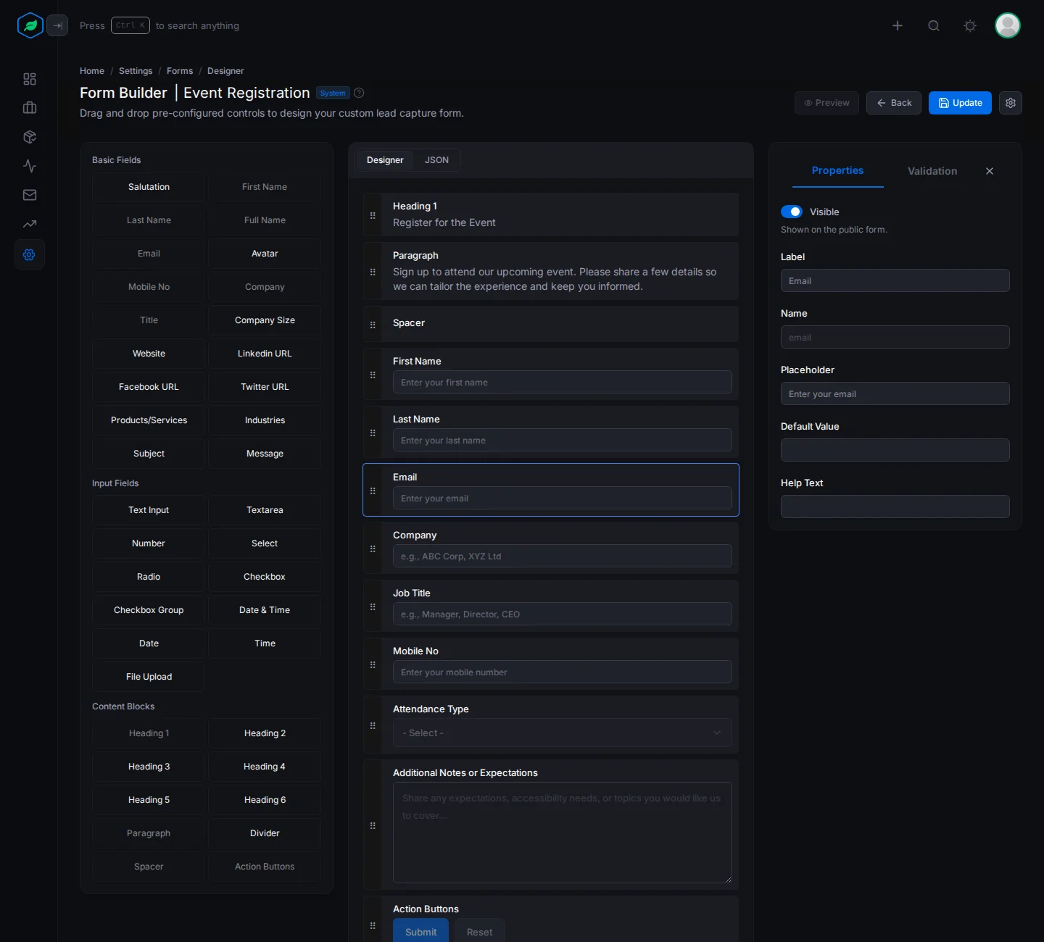1044x942 pixels.
Task: Toggle the light/dark theme sun icon
Action: click(x=970, y=25)
